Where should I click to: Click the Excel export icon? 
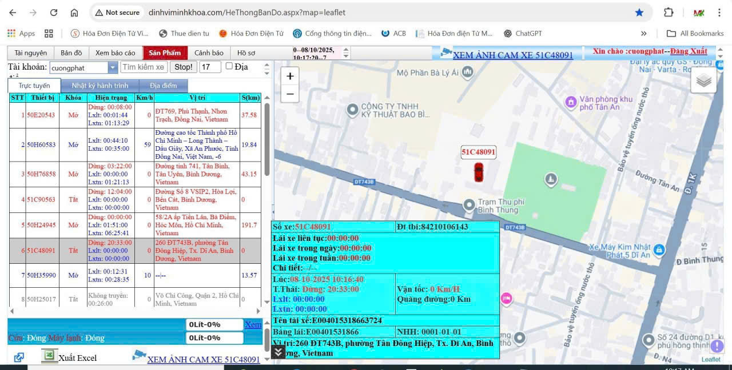(x=50, y=356)
